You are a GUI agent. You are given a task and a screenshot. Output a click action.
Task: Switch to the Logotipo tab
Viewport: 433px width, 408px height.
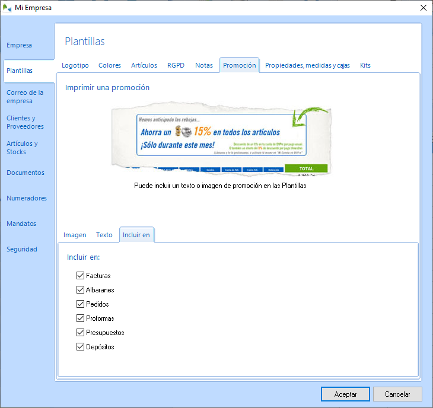click(x=75, y=65)
